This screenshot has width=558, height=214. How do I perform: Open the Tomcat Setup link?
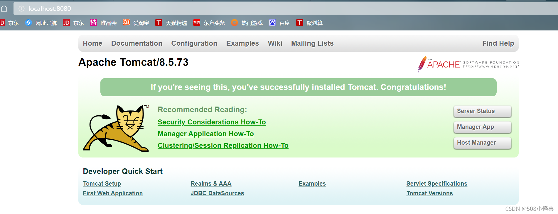tap(102, 184)
